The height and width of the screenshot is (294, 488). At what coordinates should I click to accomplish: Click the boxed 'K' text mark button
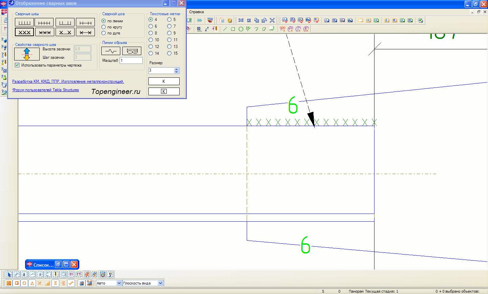point(164,92)
